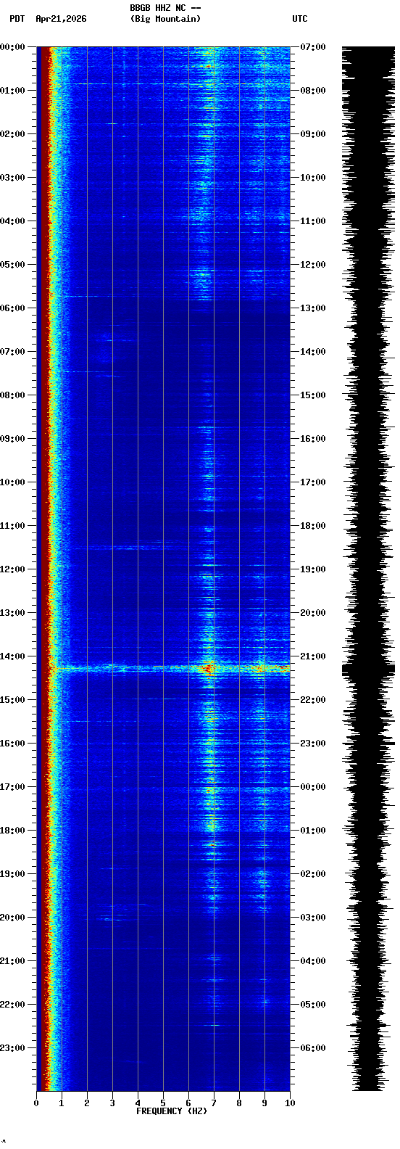Click the '20:00' label on the PDT axis

[x=12, y=918]
